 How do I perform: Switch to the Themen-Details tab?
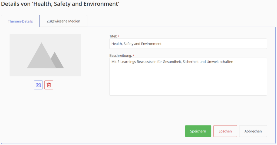pos(20,21)
